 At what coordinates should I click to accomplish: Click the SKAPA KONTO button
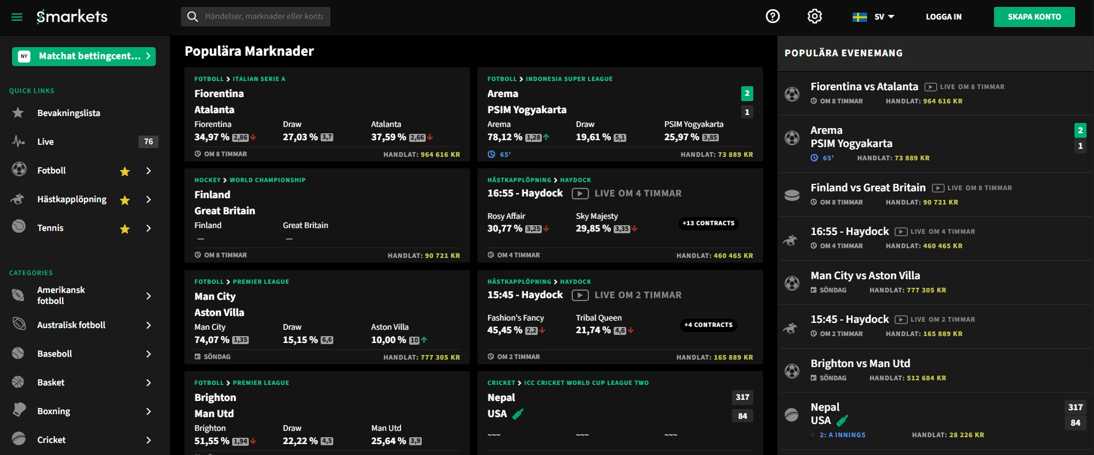1034,17
